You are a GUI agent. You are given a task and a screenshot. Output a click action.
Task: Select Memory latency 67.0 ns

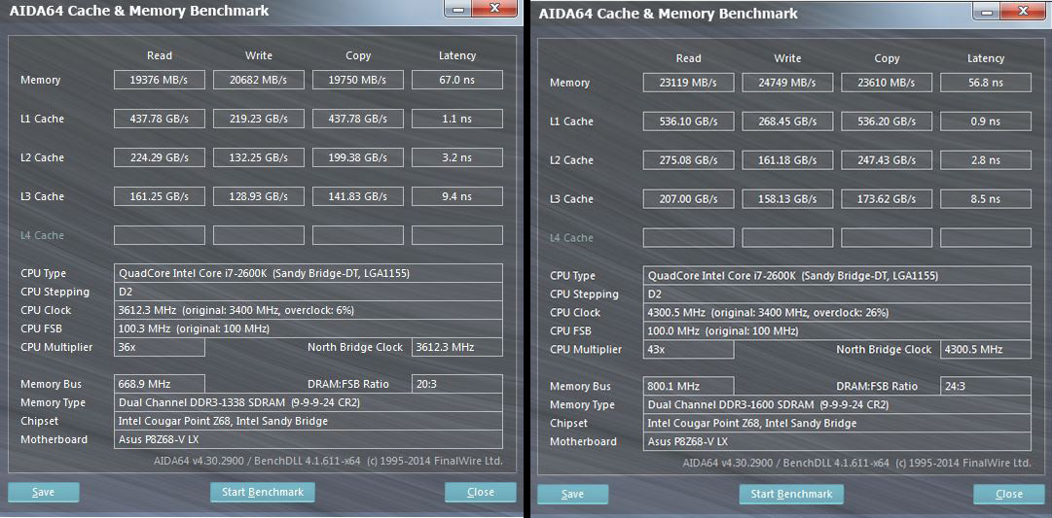456,80
